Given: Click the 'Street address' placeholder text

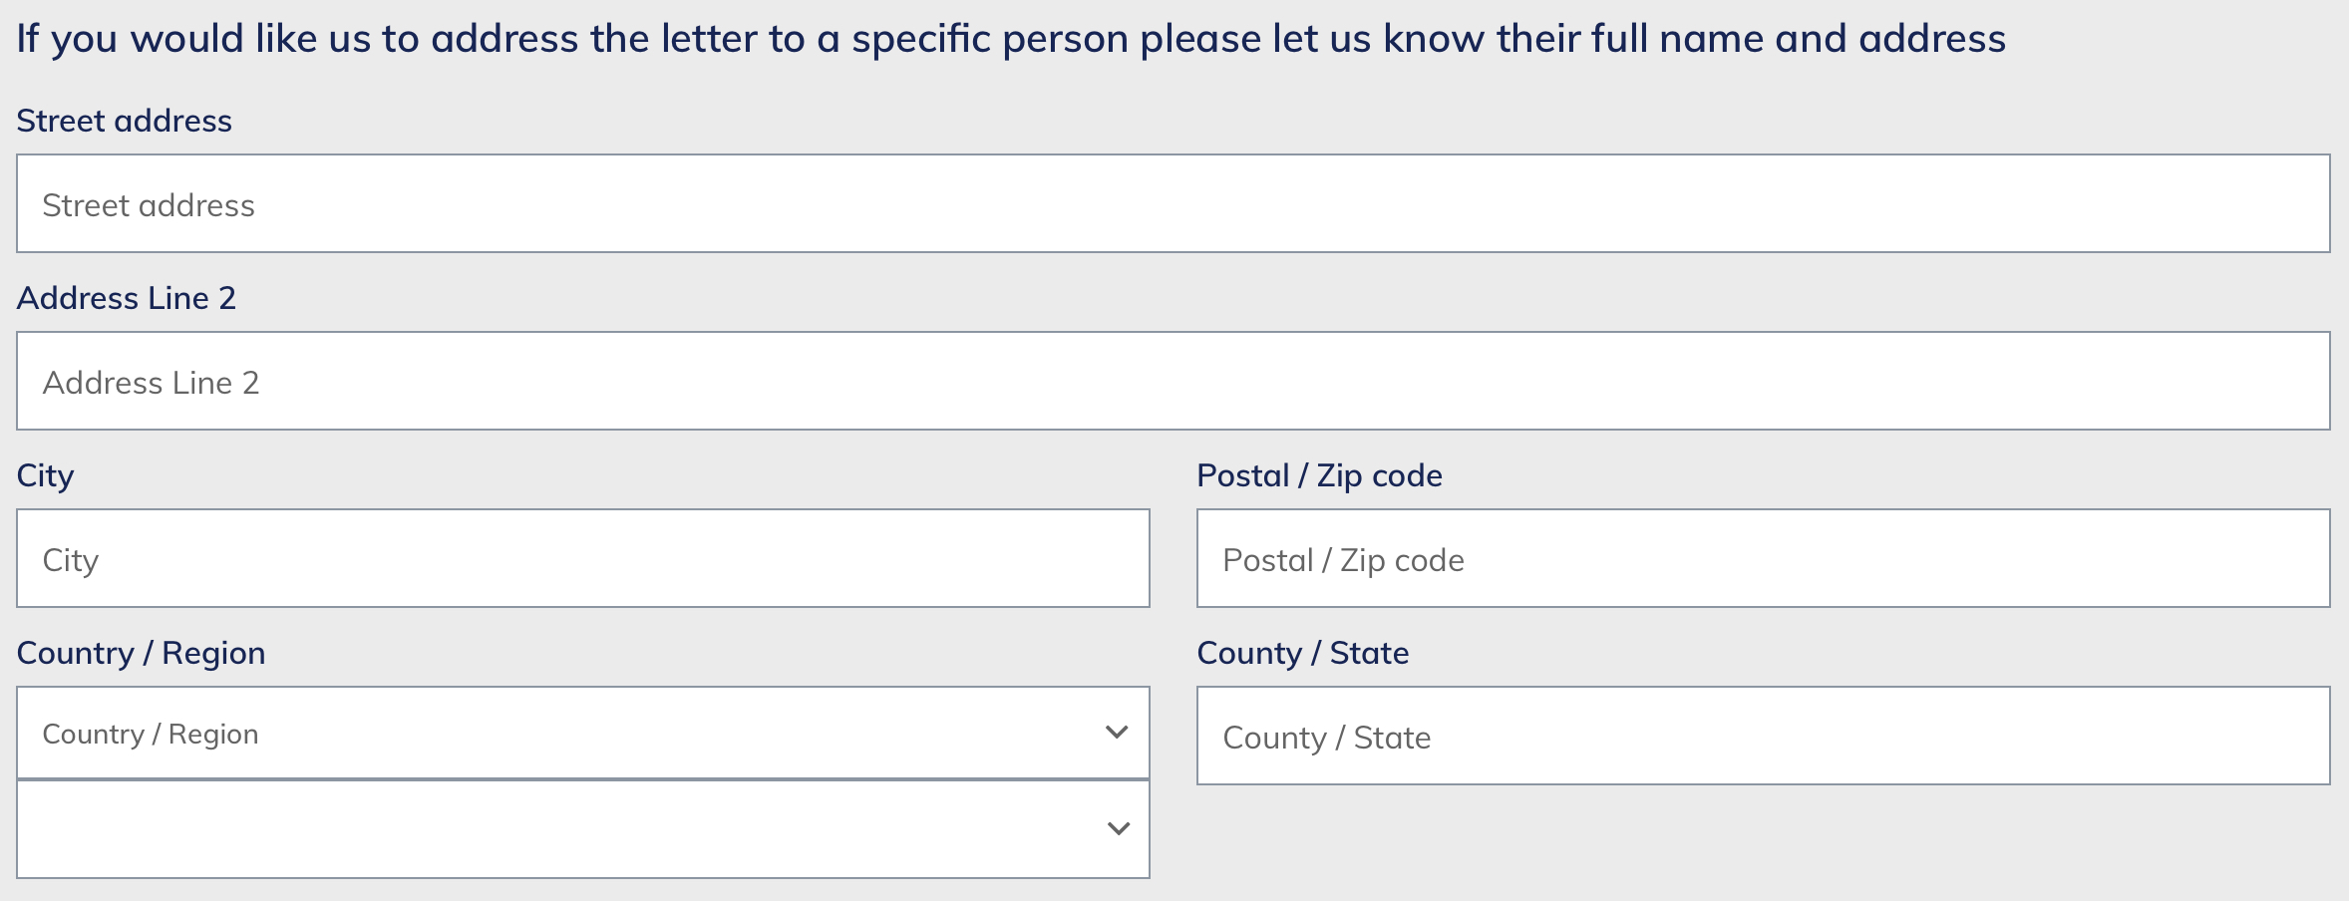Looking at the screenshot, I should [x=149, y=205].
